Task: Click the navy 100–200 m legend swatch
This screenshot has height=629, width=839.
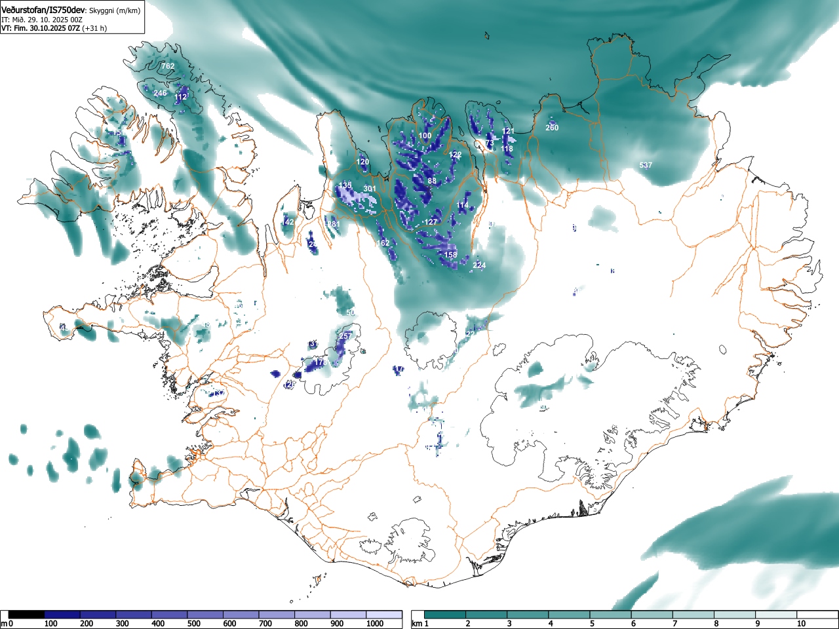Action: click(x=63, y=615)
